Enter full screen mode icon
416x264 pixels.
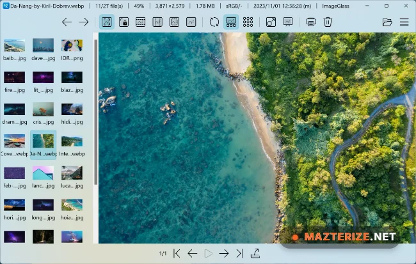271,22
